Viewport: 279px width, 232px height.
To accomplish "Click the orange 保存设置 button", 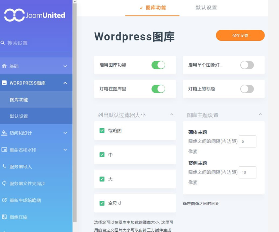I will point(240,35).
